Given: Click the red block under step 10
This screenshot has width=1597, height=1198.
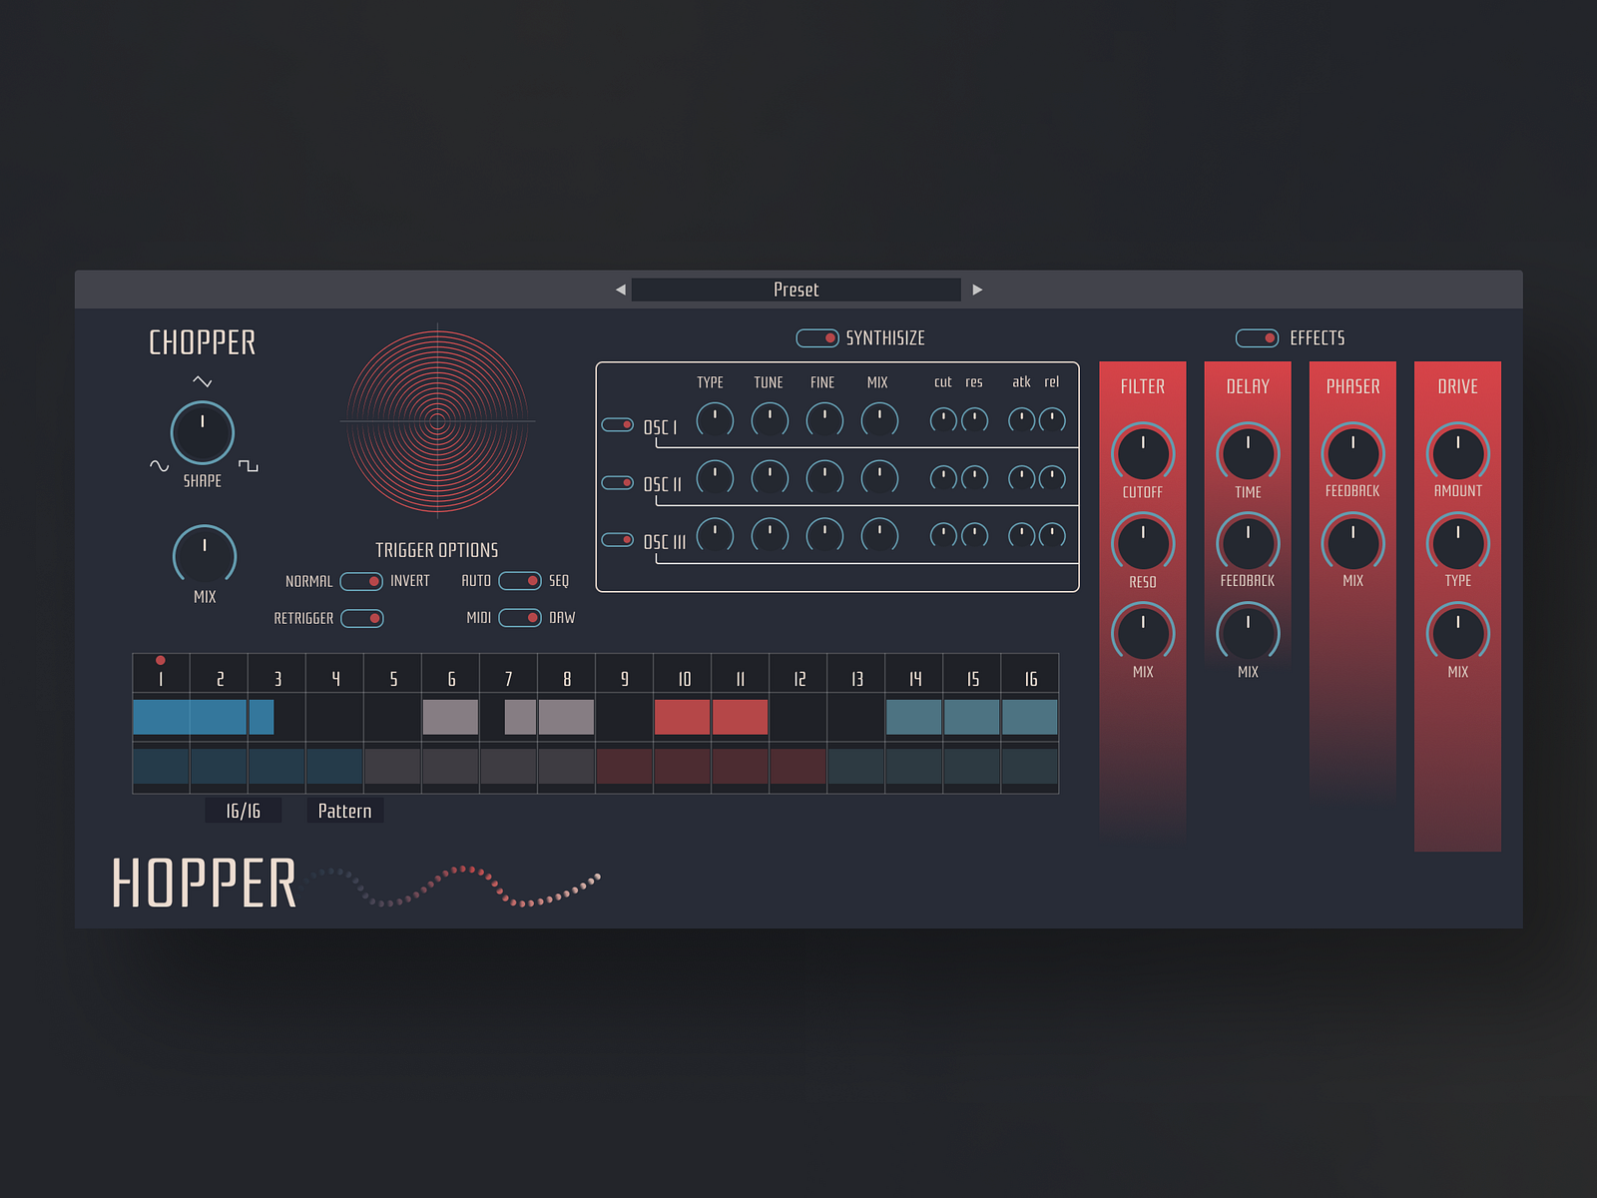Looking at the screenshot, I should point(682,717).
